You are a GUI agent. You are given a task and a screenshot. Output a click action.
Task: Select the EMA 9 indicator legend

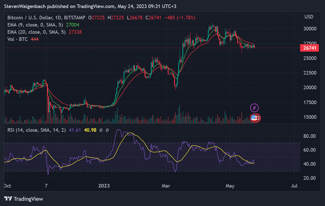pyautogui.click(x=34, y=25)
